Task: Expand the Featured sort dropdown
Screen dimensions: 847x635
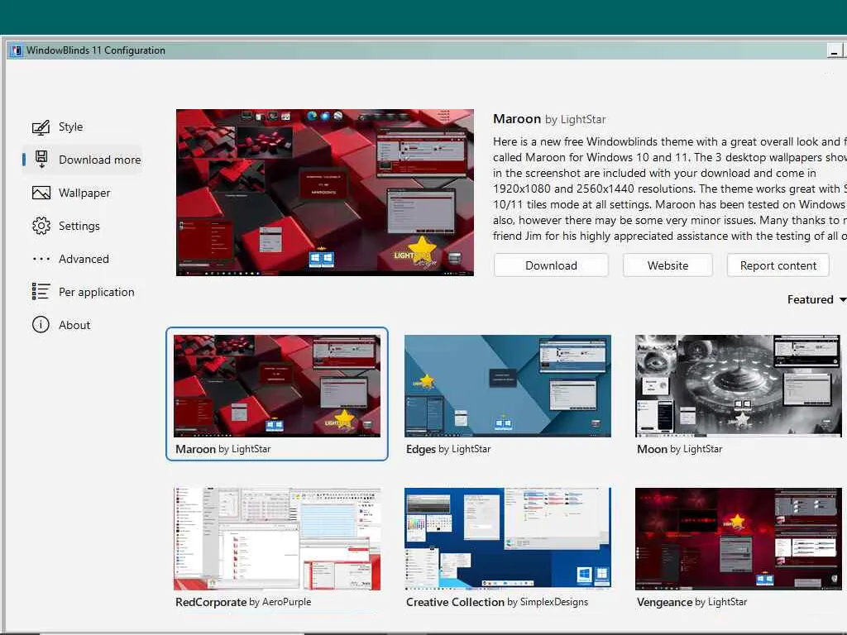Action: click(816, 299)
